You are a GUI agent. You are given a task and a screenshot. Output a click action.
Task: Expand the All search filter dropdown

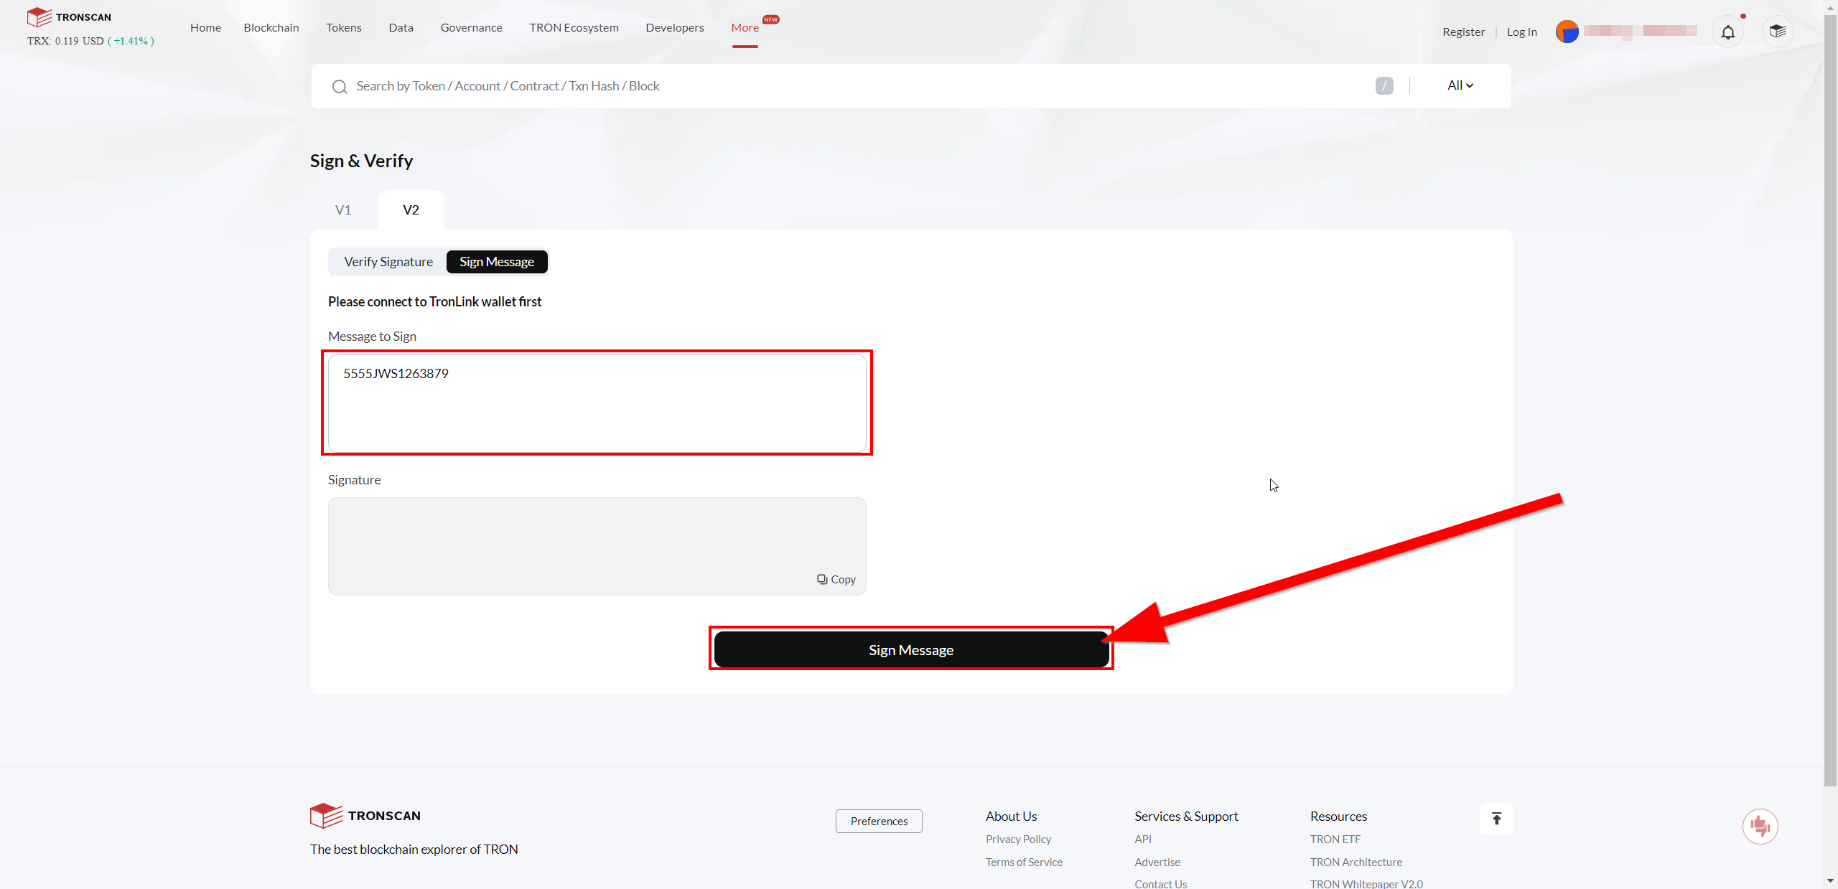[1460, 85]
